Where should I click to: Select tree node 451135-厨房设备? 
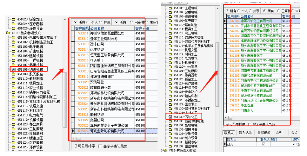tap(186, 130)
